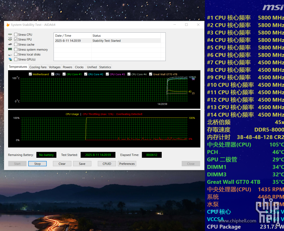Click the 14:20:59 marker on temperature graph
The image size is (284, 231).
tap(162, 104)
